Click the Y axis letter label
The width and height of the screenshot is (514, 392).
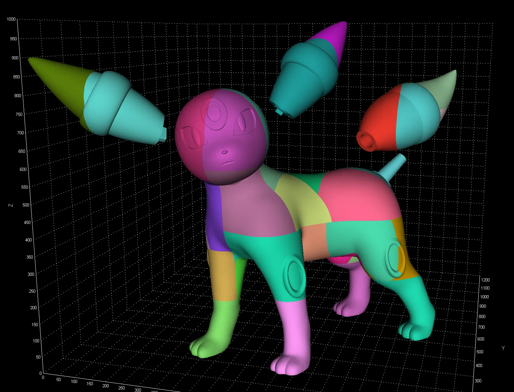pyautogui.click(x=503, y=348)
